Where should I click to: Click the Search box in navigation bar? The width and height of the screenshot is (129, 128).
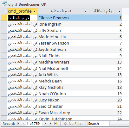pos(98,124)
